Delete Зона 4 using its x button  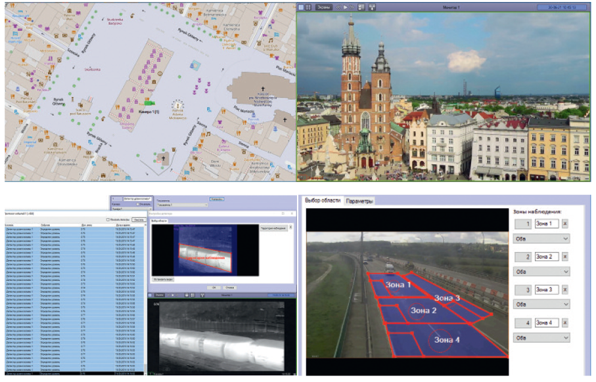pyautogui.click(x=565, y=322)
